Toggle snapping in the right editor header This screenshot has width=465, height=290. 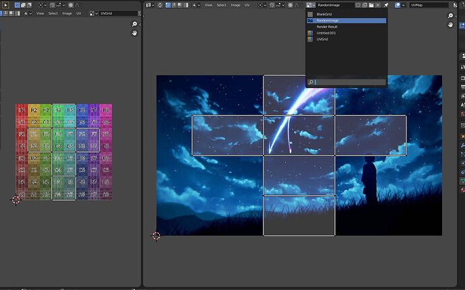(272, 5)
